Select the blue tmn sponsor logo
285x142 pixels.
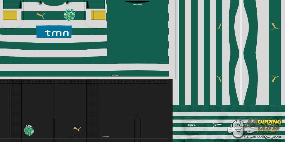tap(54, 32)
